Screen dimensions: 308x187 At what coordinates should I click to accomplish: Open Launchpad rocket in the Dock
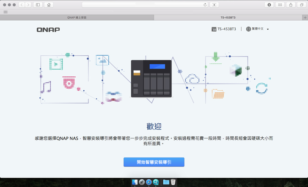142,182
